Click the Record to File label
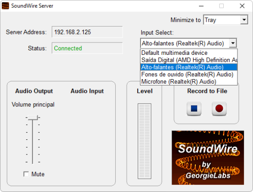 point(207,91)
